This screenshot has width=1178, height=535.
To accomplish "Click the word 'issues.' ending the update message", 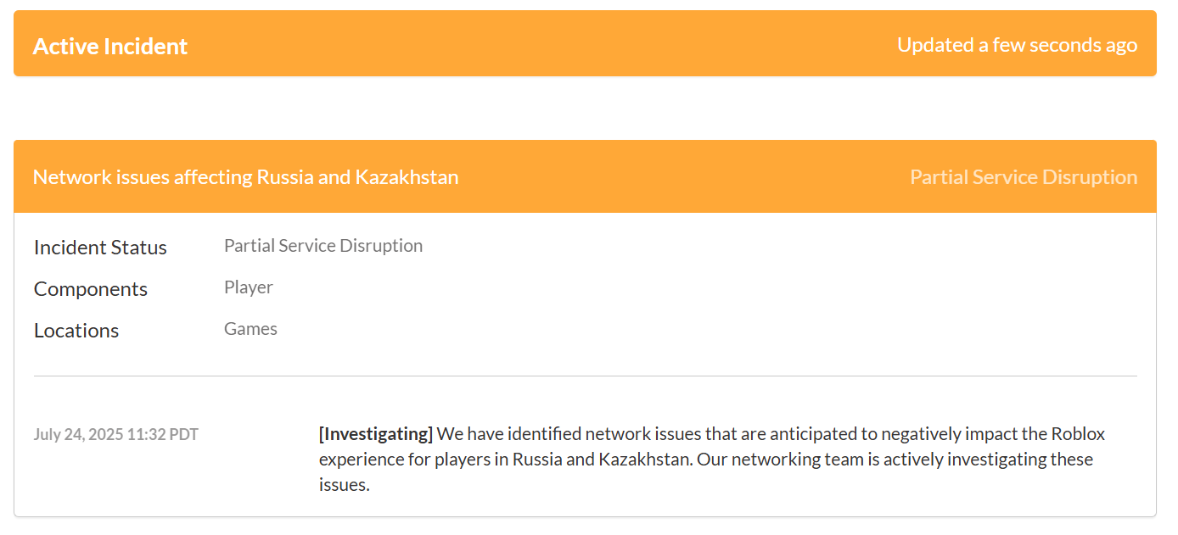I will (x=344, y=485).
